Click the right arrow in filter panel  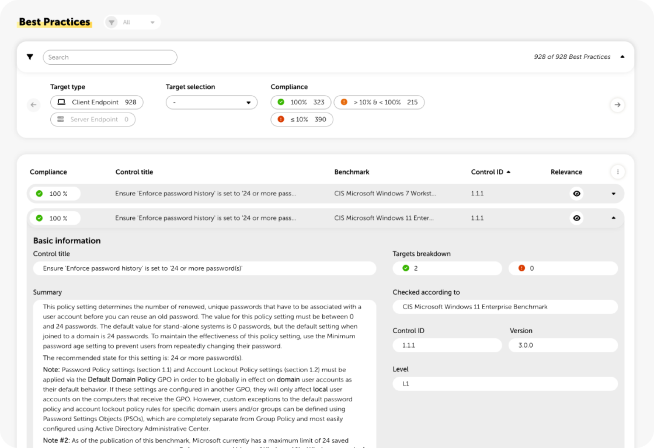617,105
